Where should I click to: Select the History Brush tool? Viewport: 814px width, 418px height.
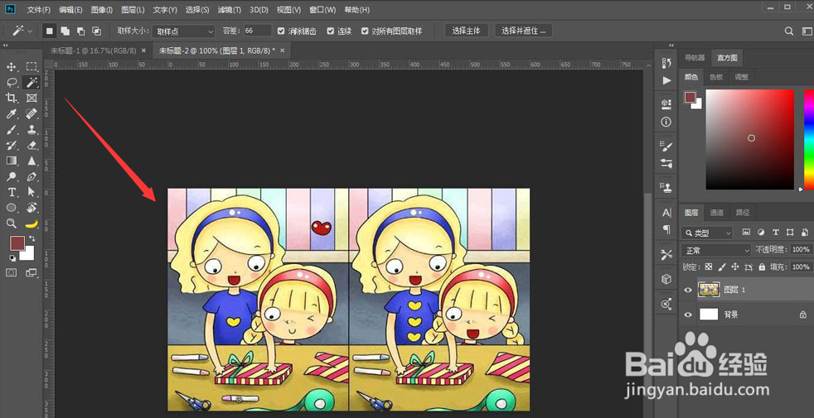pyautogui.click(x=12, y=145)
